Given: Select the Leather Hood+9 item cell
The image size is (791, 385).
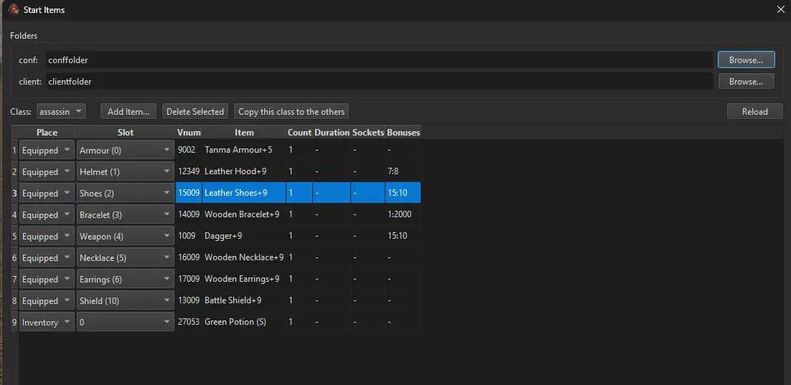Looking at the screenshot, I should click(x=244, y=171).
